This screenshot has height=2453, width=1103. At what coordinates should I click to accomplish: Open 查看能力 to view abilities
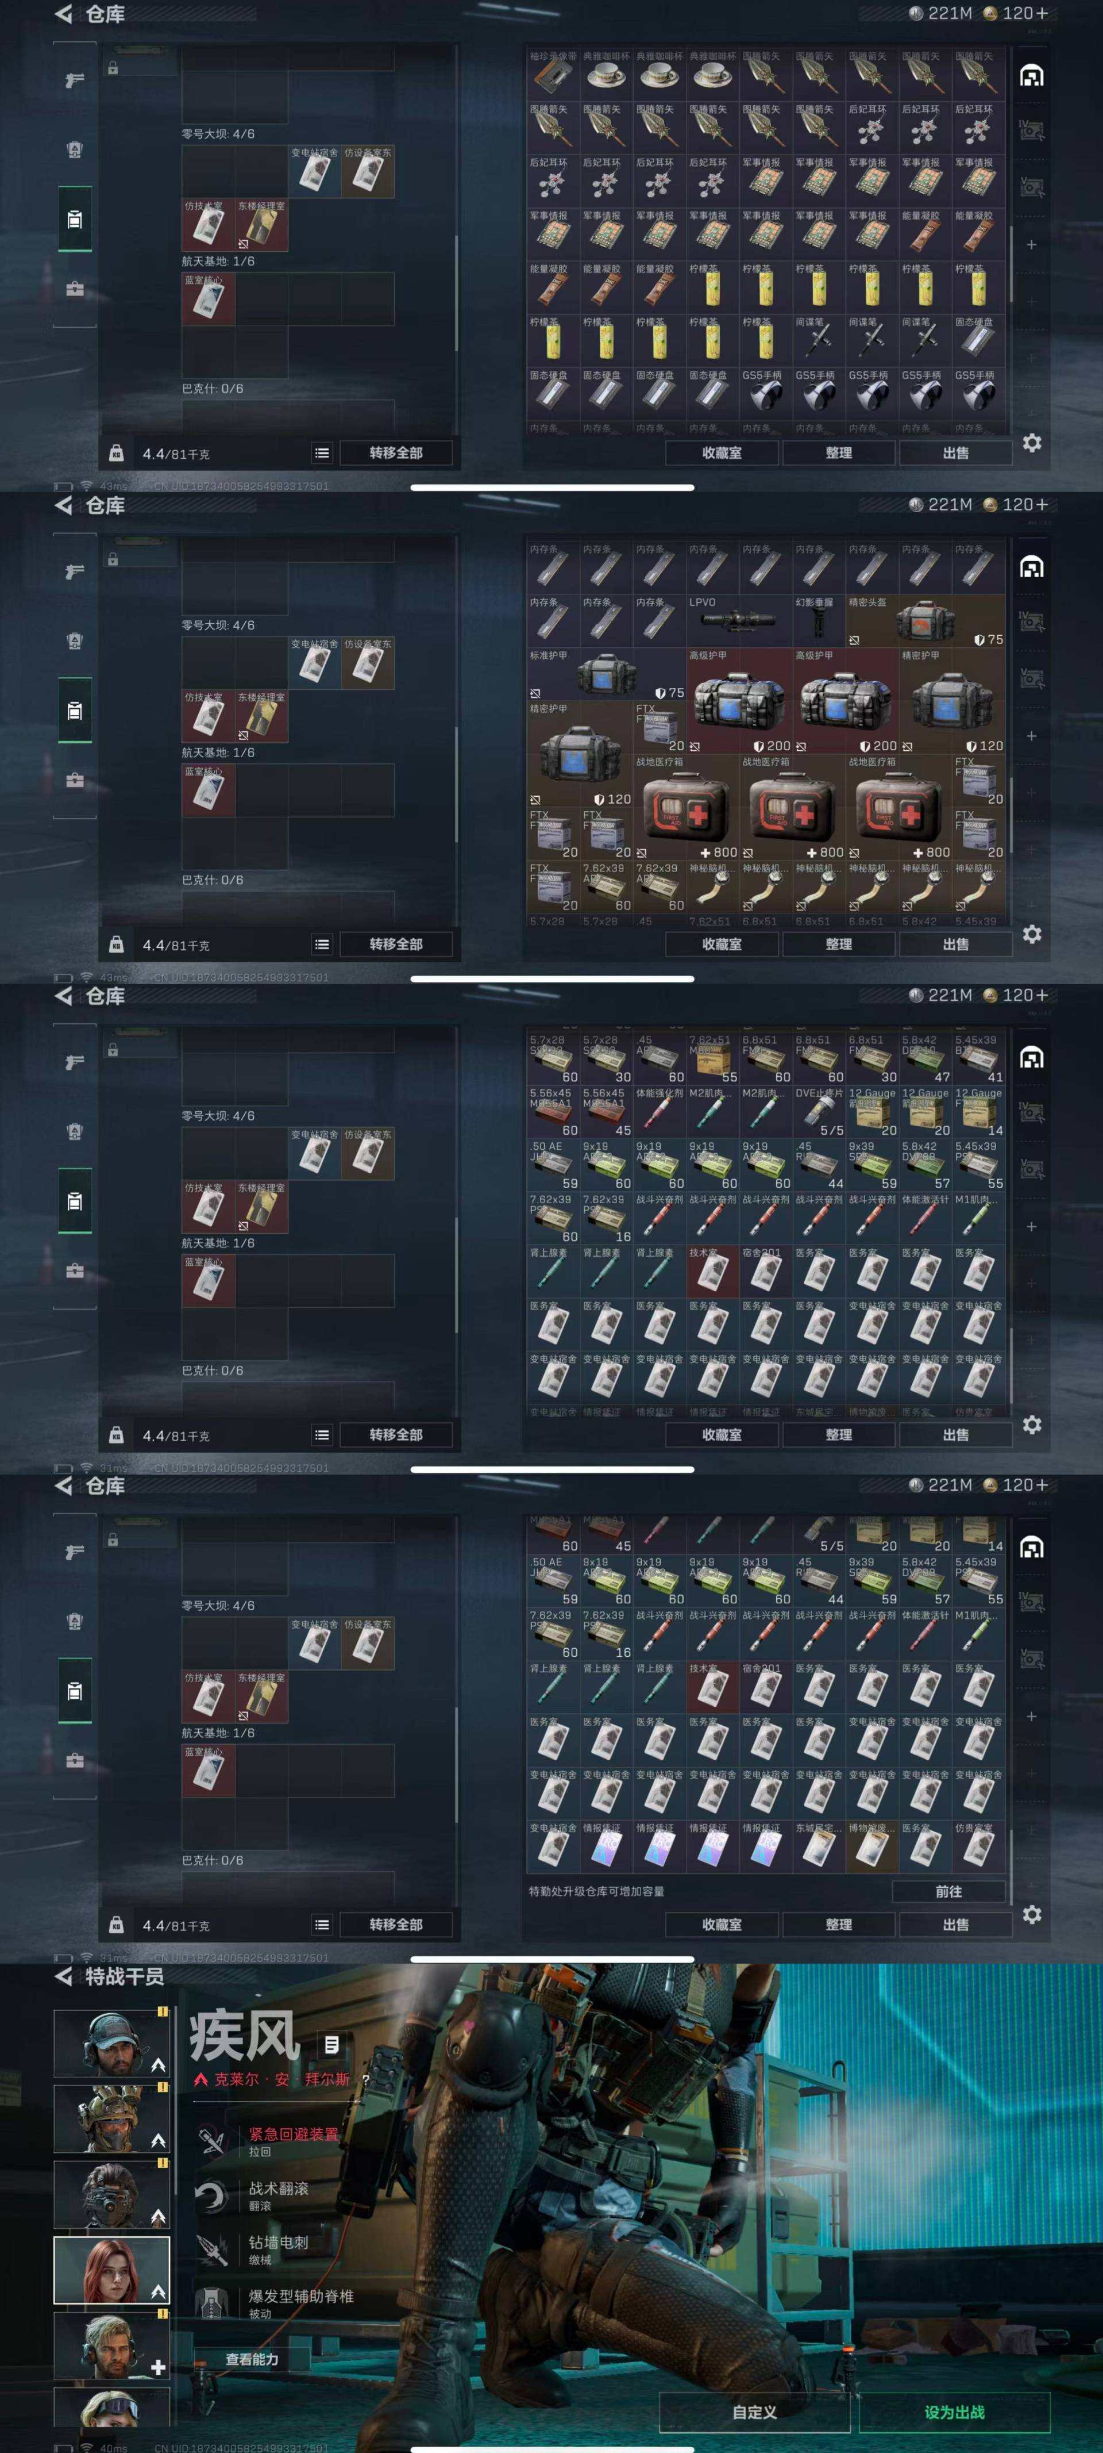point(252,2359)
